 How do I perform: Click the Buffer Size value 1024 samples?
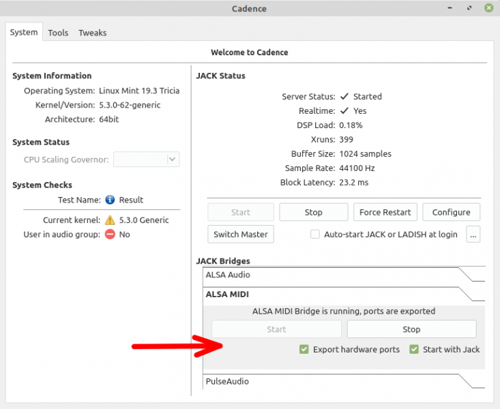(x=365, y=154)
